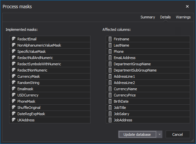
Task: View the Warnings tab
Action: [x=183, y=17]
